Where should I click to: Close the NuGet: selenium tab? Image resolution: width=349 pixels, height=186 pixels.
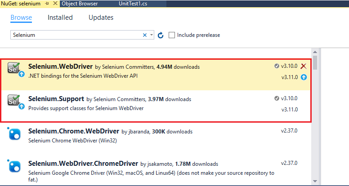pos(55,4)
